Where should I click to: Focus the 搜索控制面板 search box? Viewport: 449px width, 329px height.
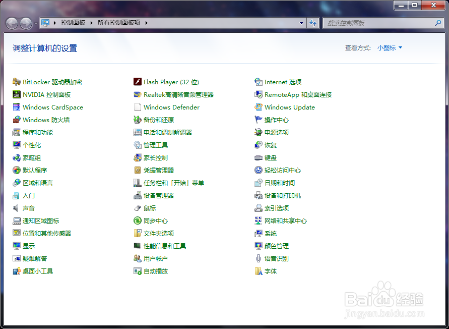[x=382, y=23]
